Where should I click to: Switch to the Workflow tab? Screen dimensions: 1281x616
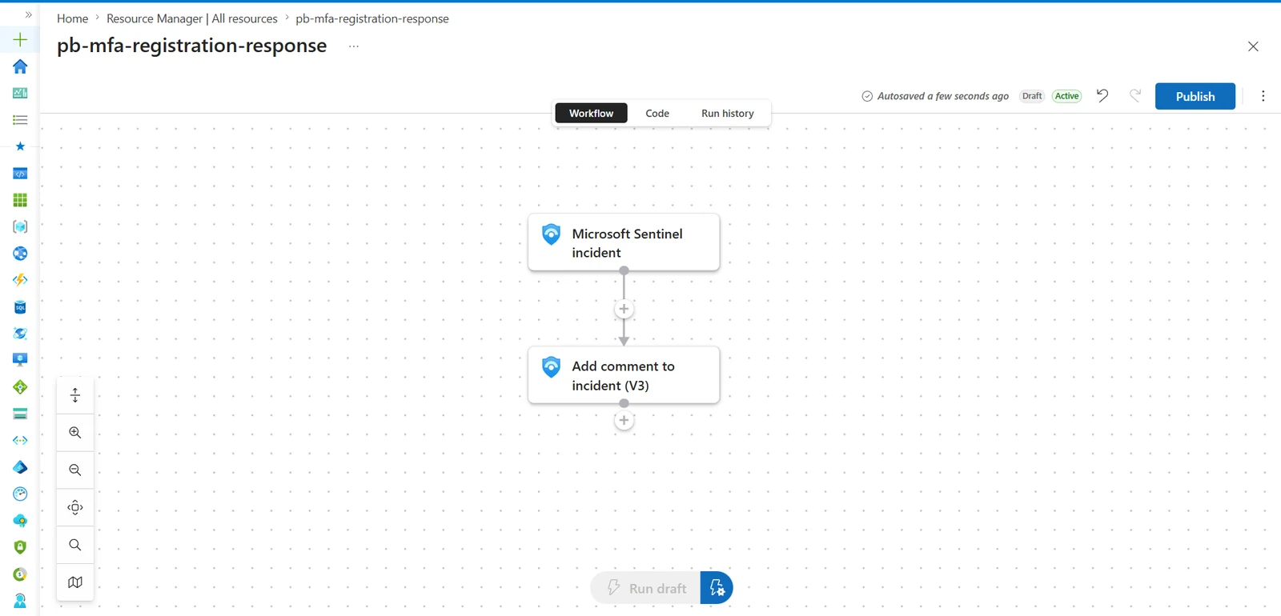pos(591,113)
